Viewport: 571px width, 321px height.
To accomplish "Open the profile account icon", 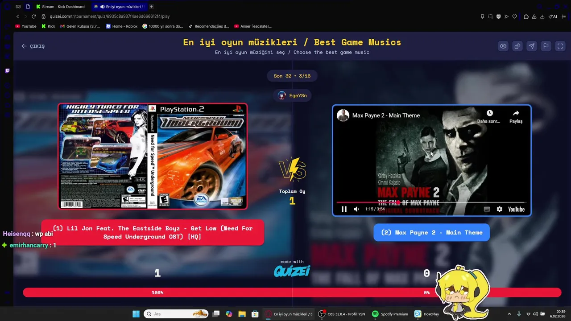I will tap(534, 16).
